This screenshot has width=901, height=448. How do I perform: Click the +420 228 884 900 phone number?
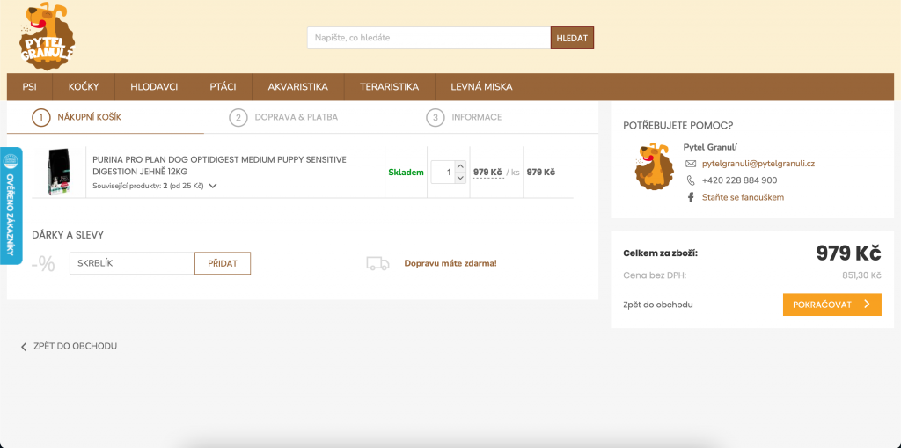point(739,180)
